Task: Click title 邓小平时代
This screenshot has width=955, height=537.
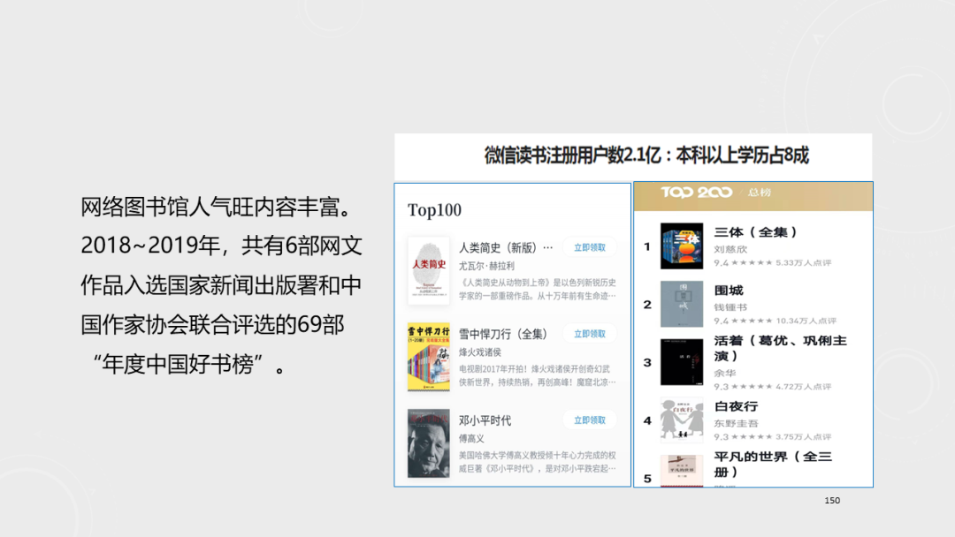Action: tap(485, 420)
